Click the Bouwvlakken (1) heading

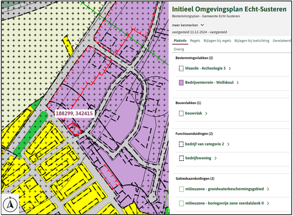(x=188, y=103)
